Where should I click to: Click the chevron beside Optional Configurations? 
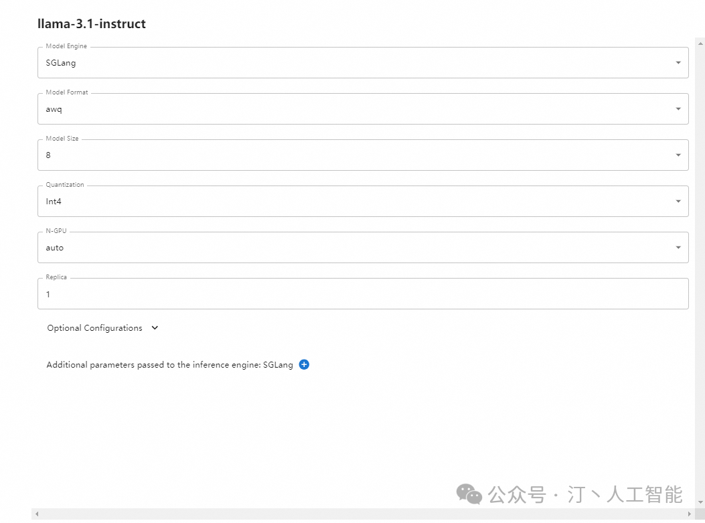click(155, 328)
